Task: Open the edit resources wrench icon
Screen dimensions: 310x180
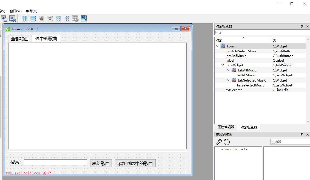Action: click(219, 142)
